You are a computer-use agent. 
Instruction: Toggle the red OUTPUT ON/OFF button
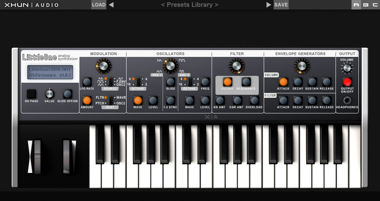pyautogui.click(x=347, y=82)
